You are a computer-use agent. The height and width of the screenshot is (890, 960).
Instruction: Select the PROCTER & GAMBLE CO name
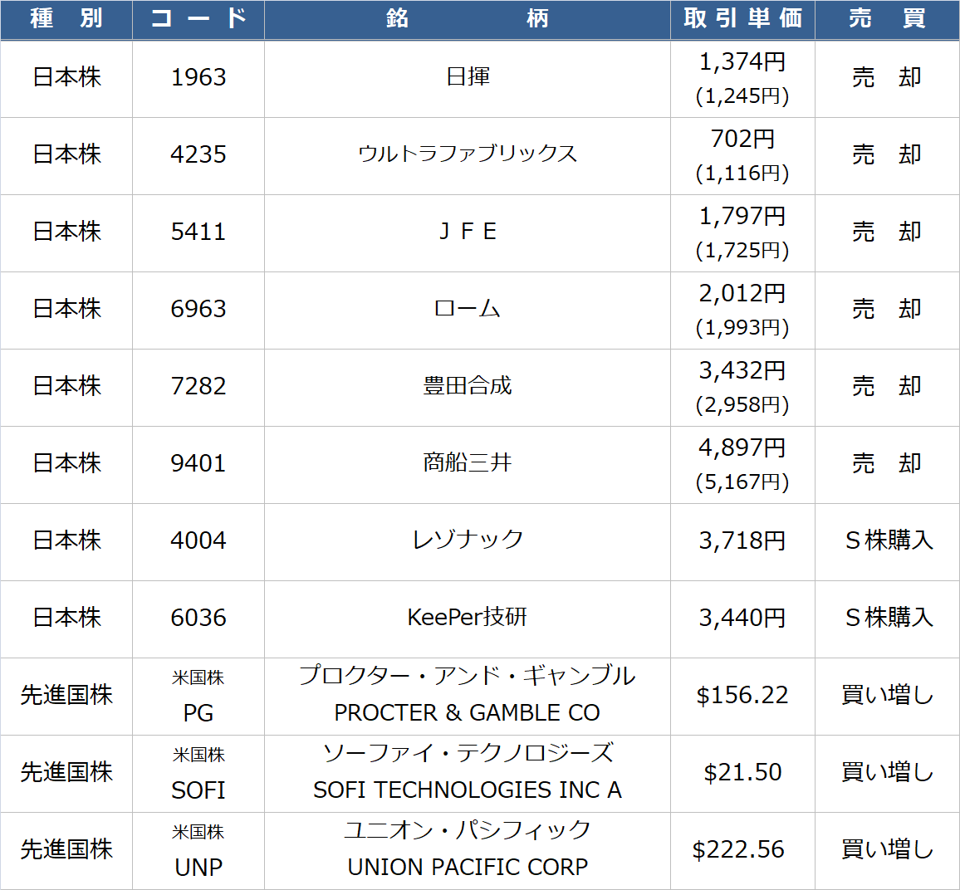coord(468,712)
